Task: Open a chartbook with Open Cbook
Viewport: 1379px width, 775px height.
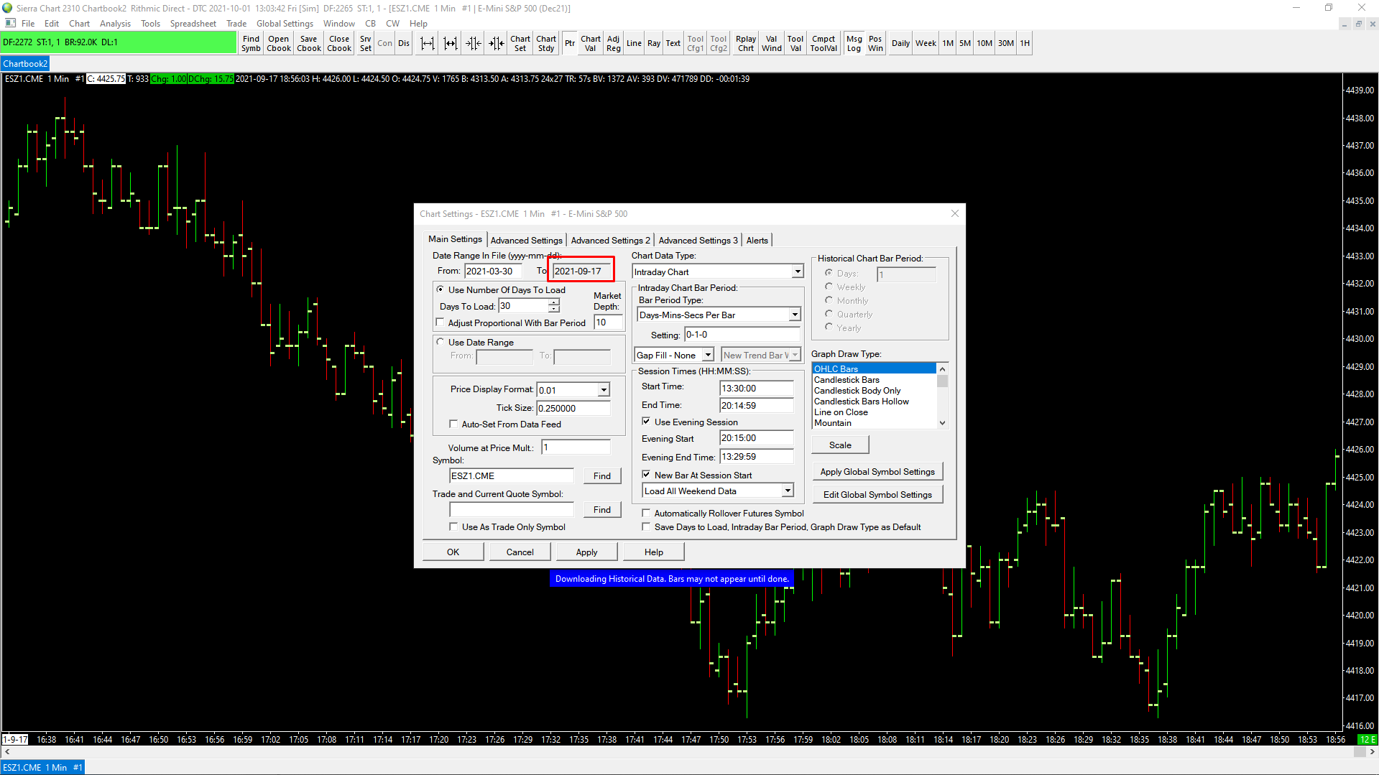Action: (279, 44)
